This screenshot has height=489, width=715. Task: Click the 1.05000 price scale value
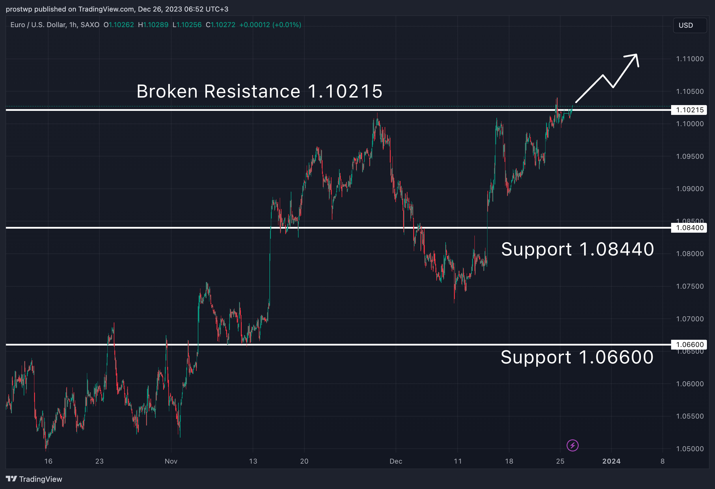(x=690, y=449)
